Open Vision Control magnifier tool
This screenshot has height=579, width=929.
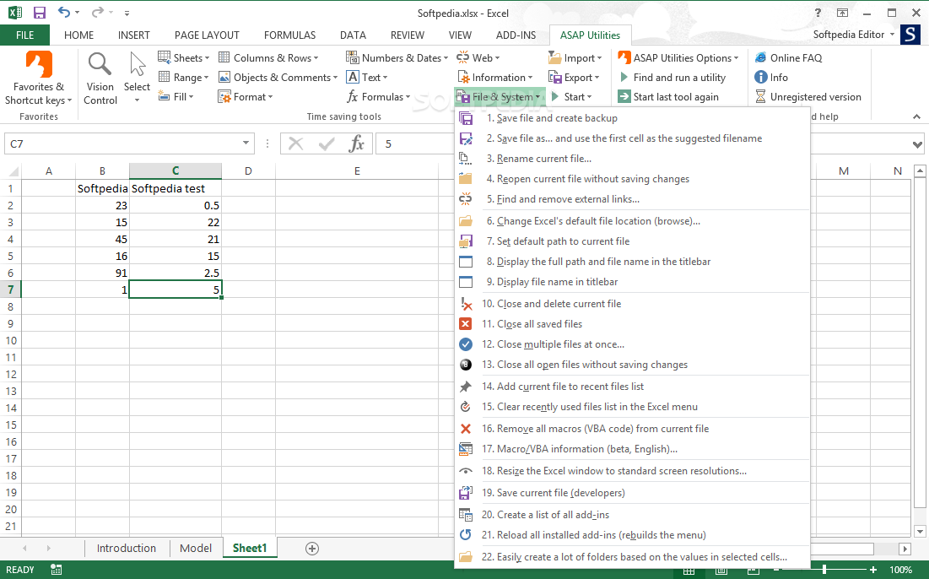pyautogui.click(x=100, y=78)
